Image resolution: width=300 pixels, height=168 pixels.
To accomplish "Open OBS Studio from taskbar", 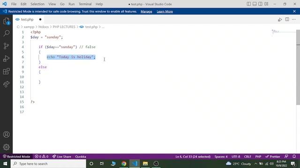I will (x=156, y=164).
